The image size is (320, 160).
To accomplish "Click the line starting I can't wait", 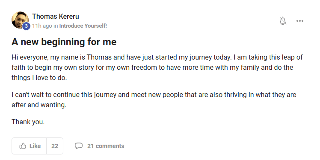I will 154,94.
